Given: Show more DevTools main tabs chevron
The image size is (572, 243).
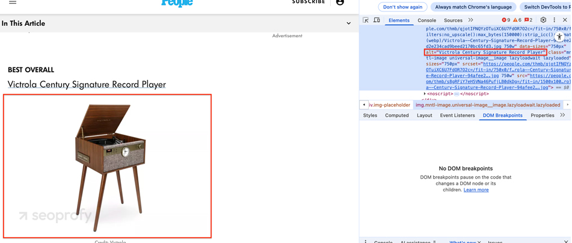Looking at the screenshot, I should coord(470,20).
